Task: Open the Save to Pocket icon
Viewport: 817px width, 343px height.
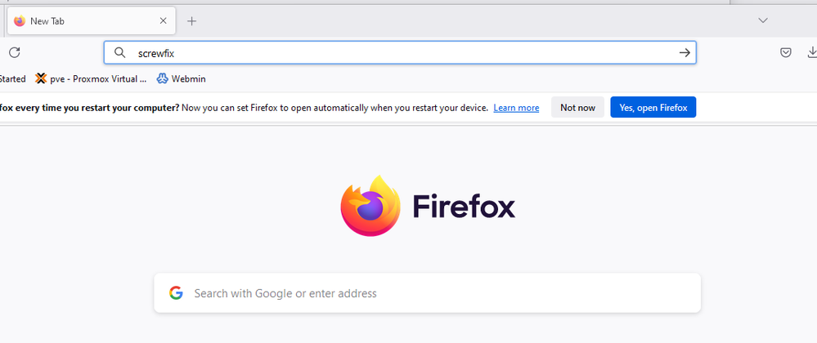Action: [x=785, y=53]
